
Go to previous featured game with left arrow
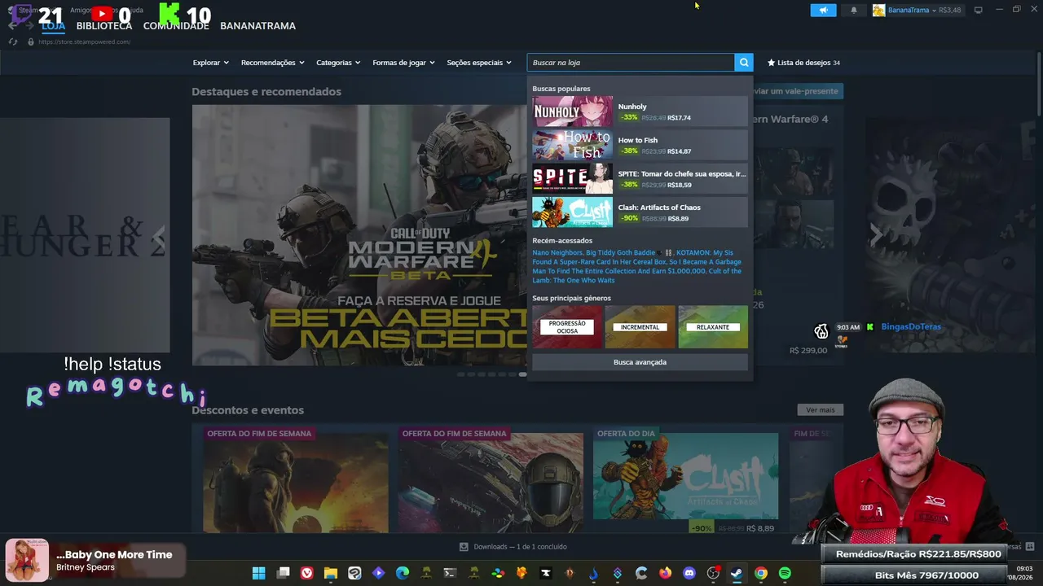coord(160,241)
